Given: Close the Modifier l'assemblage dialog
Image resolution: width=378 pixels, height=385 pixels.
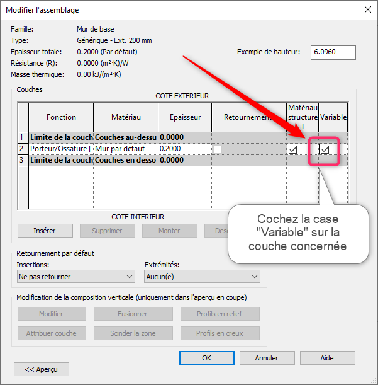Looking at the screenshot, I should pyautogui.click(x=367, y=10).
